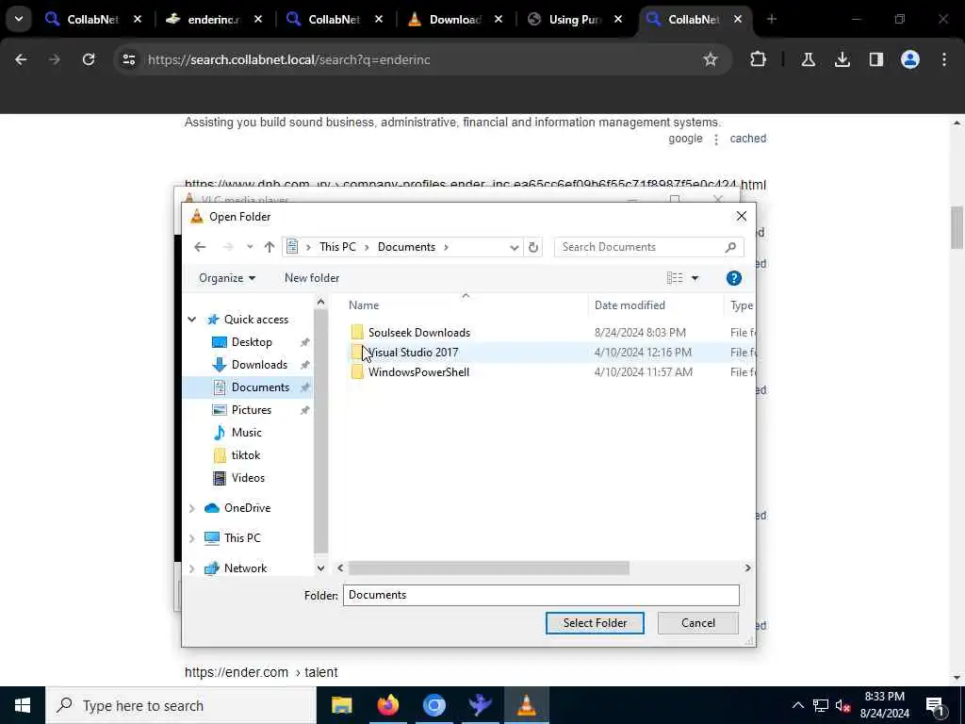Screen dimensions: 965x724
Task: Open Videos in the navigation pane
Action: (x=248, y=478)
